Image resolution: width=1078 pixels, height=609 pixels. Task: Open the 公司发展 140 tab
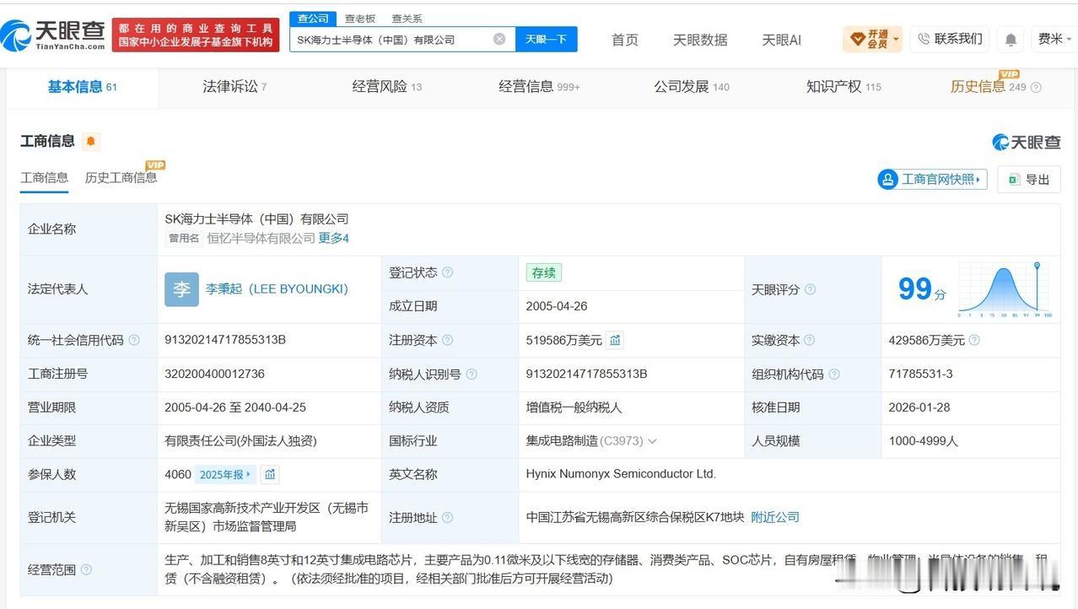[692, 87]
